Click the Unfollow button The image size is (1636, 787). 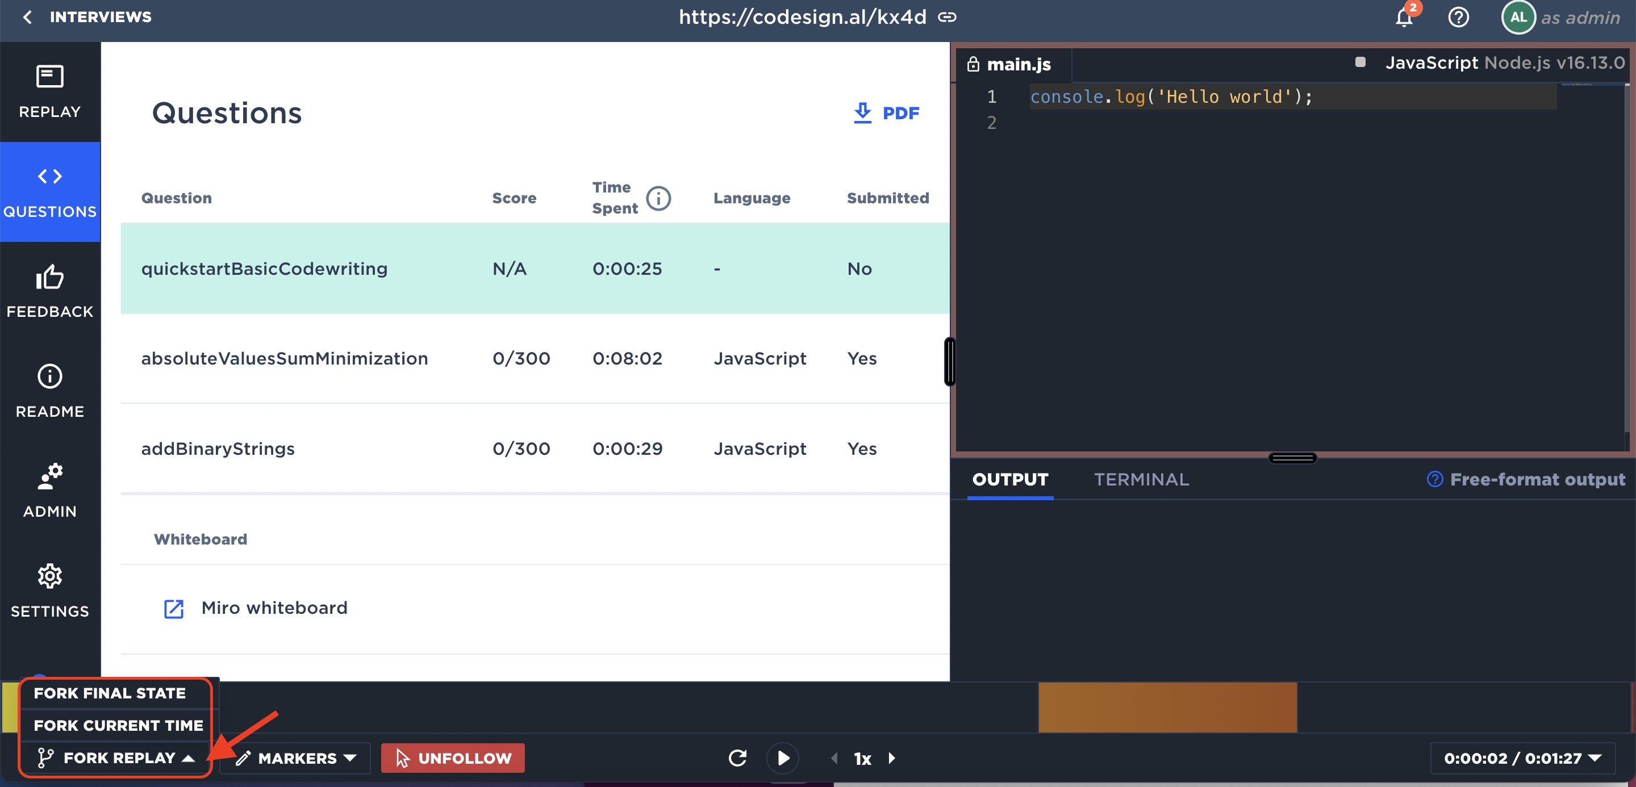(453, 758)
